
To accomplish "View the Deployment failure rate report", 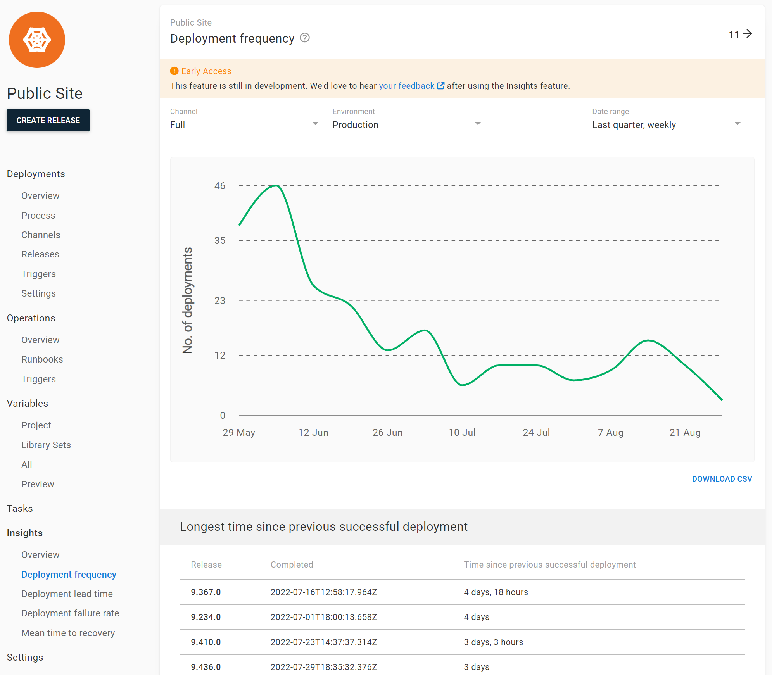I will pos(70,613).
